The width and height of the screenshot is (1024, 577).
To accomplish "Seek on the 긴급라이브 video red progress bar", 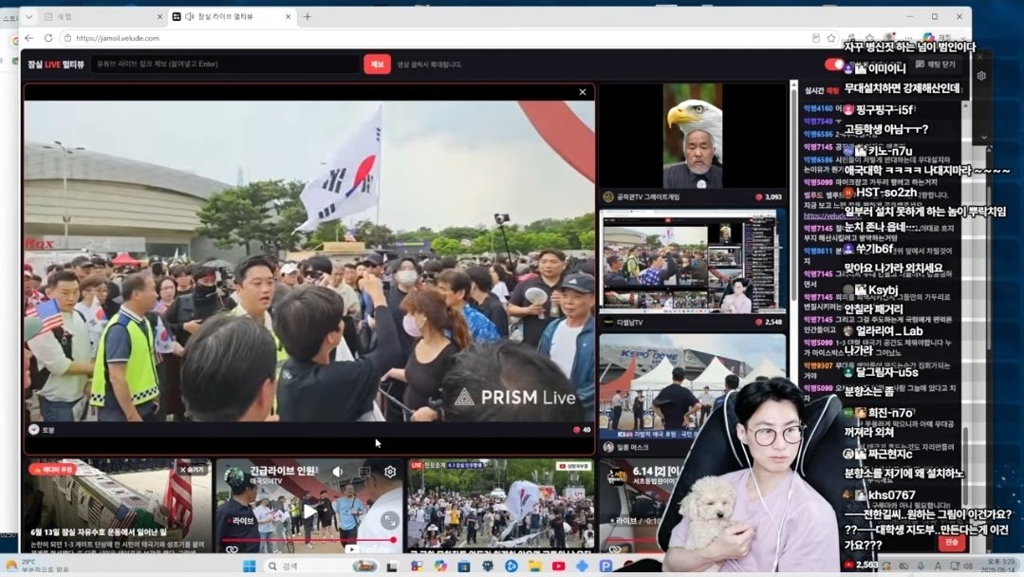I will (309, 540).
